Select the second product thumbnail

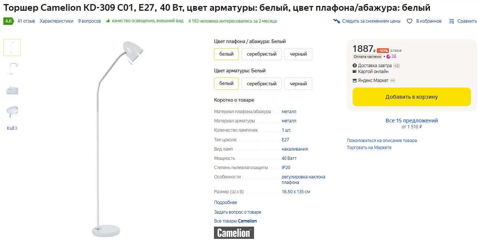coord(12,69)
